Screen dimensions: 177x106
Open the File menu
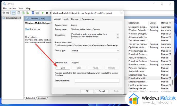[5, 9]
